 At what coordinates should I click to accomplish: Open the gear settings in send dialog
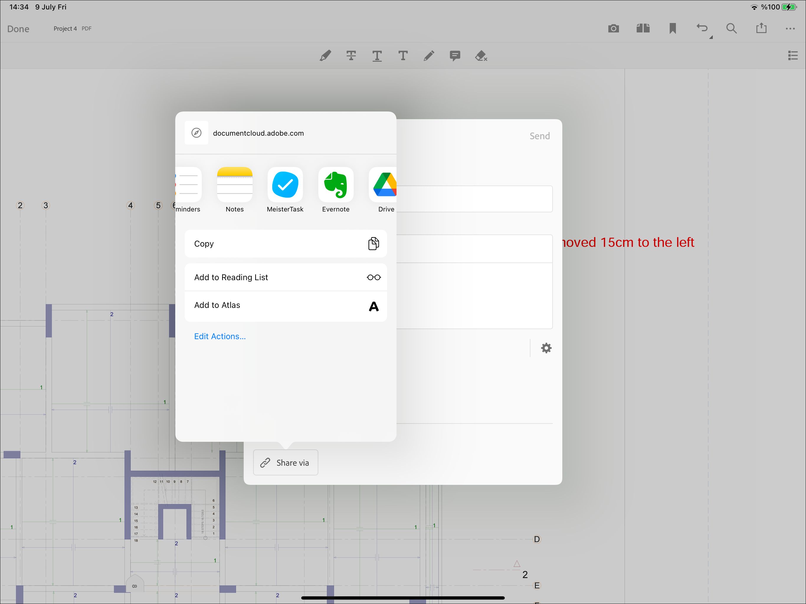pos(546,348)
